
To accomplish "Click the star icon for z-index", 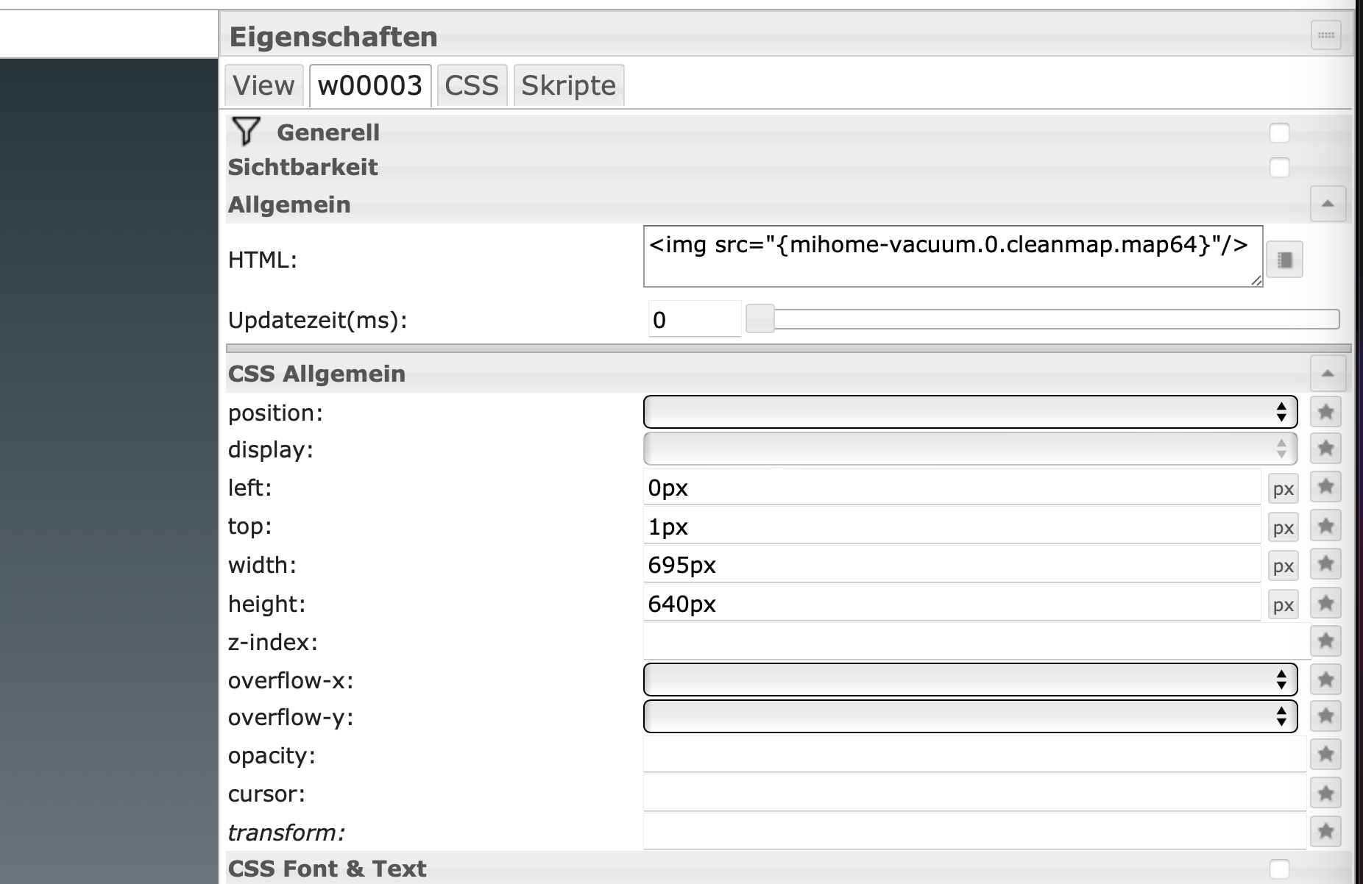I will click(x=1325, y=641).
